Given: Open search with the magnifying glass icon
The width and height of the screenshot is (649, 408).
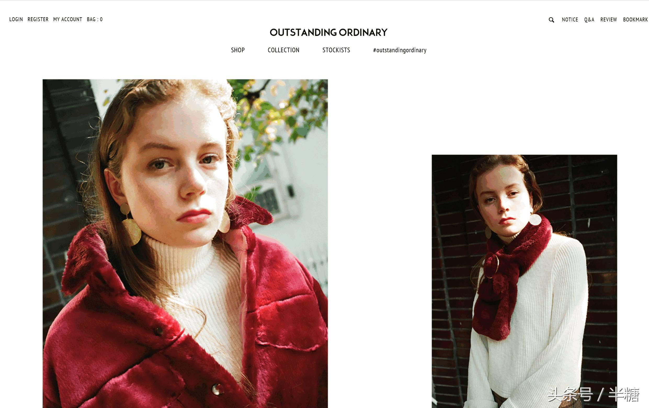Looking at the screenshot, I should [x=551, y=20].
